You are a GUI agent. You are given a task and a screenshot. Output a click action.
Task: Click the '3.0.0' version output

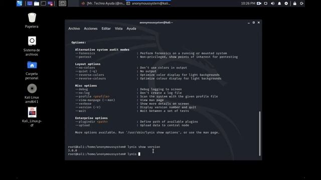pyautogui.click(x=72, y=150)
